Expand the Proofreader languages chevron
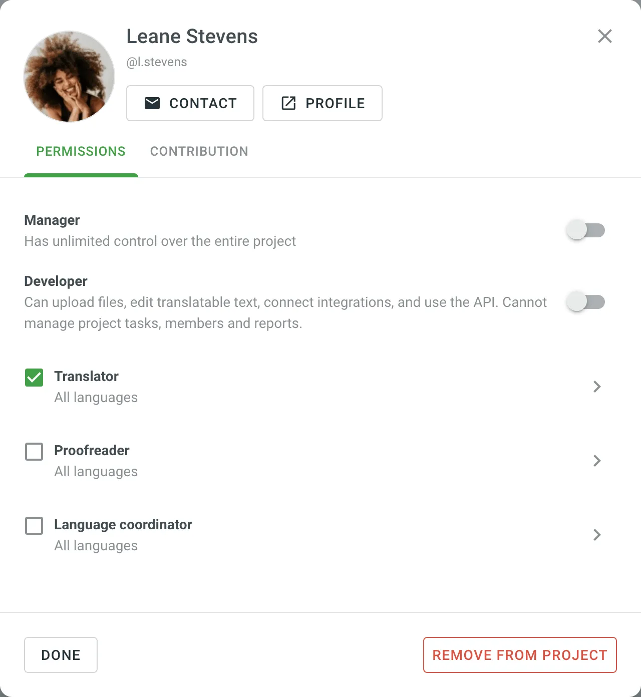The image size is (641, 697). point(597,461)
